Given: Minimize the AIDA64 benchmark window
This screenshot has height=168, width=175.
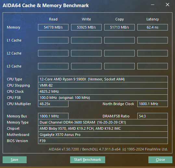Looking at the screenshot, I should point(153,5).
